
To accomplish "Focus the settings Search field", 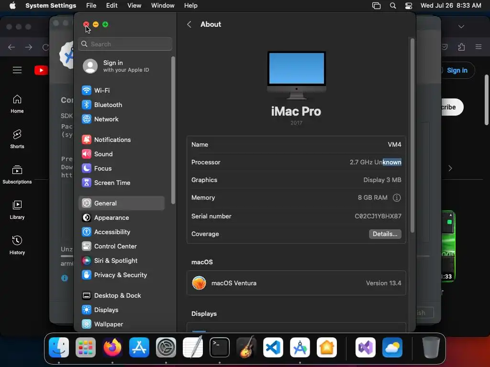I will (x=125, y=44).
